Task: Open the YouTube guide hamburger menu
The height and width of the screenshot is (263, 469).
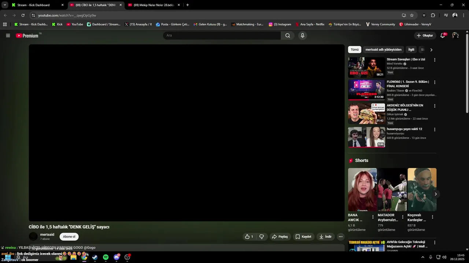Action: pyautogui.click(x=8, y=35)
